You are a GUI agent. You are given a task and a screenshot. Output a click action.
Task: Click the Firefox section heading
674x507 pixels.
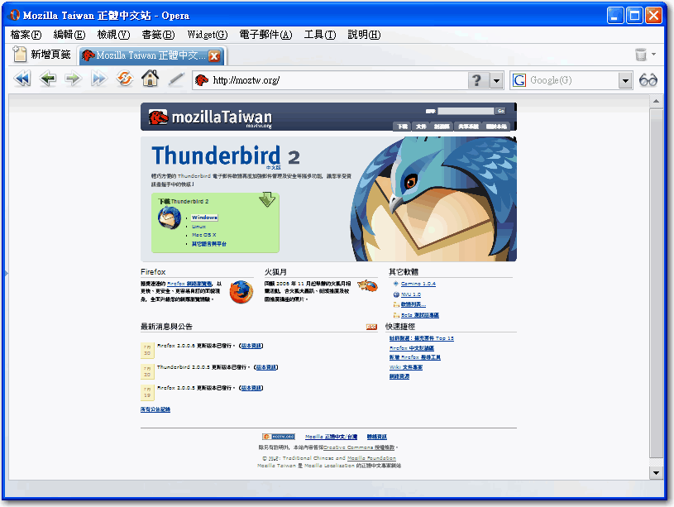pos(153,272)
